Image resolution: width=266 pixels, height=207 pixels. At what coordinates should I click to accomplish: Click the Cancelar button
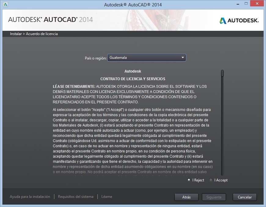click(x=245, y=197)
